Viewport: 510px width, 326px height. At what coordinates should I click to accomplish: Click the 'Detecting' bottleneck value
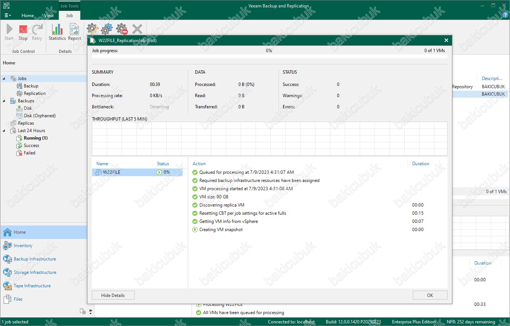pos(159,107)
